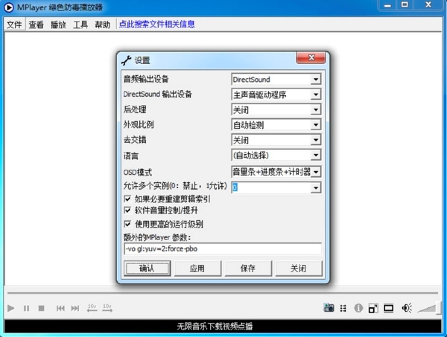Toggle full screen display mode
Image resolution: width=447 pixels, height=337 pixels.
(389, 308)
